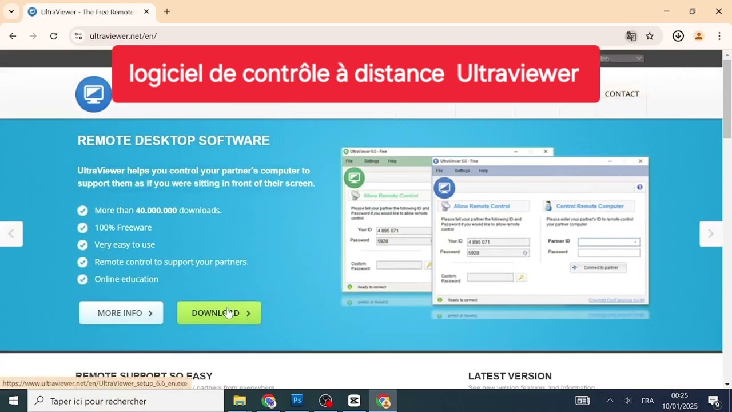Go to next slide arrow

[x=711, y=233]
